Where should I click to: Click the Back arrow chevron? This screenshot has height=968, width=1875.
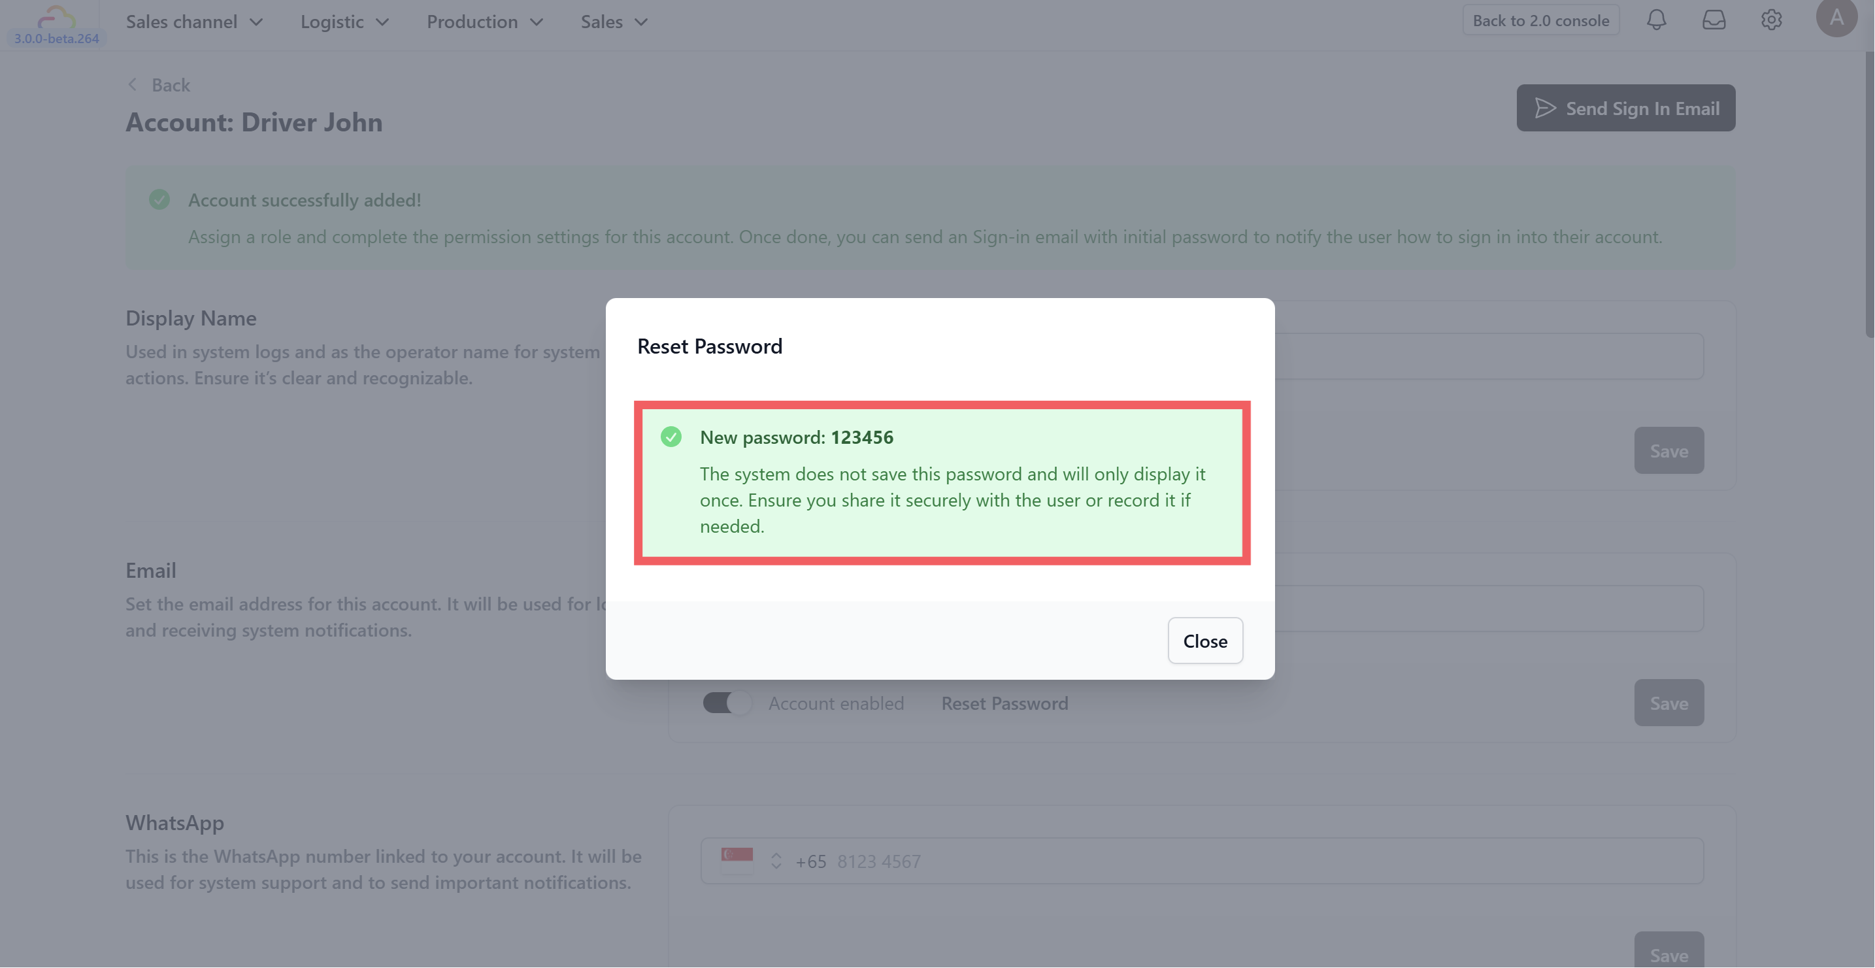click(x=133, y=85)
